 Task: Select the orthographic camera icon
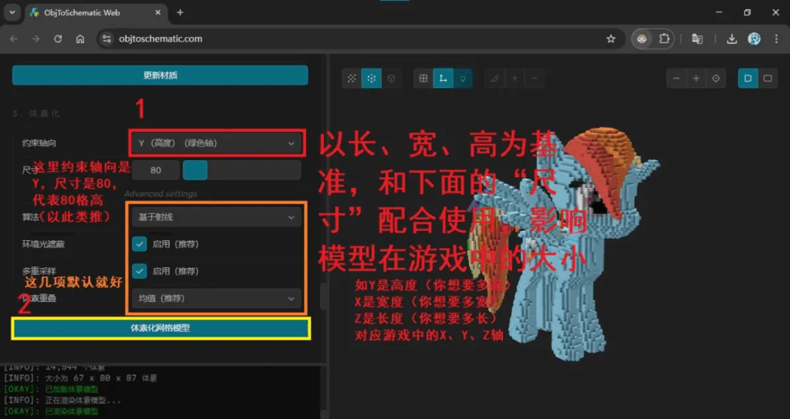pos(768,79)
